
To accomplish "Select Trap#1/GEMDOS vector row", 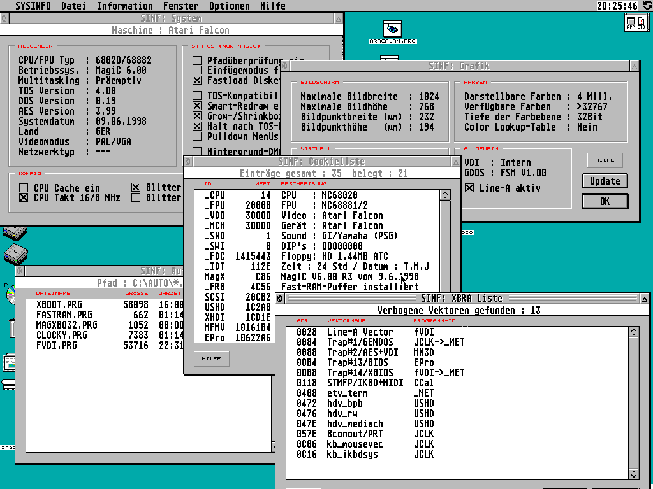I will point(457,342).
